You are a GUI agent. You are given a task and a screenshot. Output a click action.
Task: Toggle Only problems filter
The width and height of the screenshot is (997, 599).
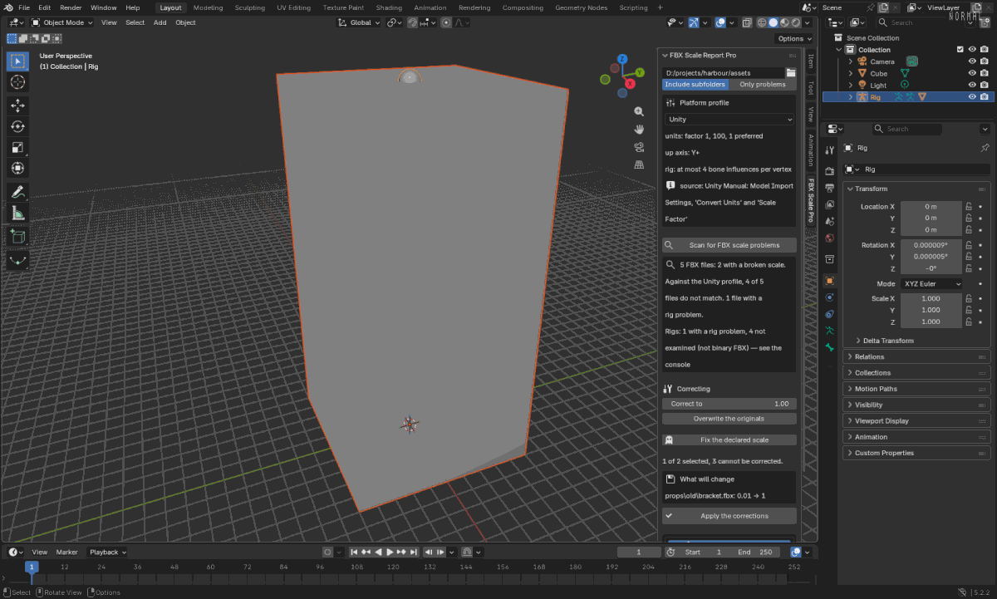point(763,85)
